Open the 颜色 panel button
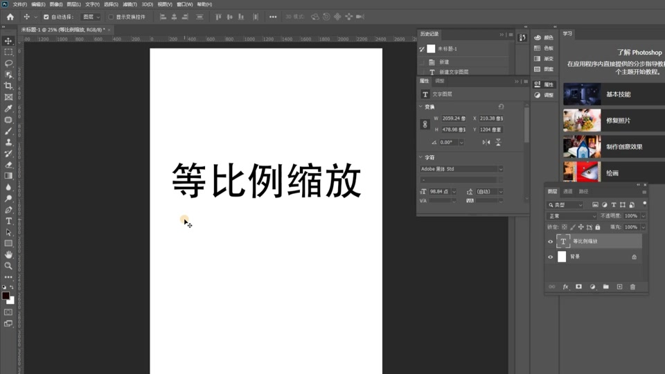Viewport: 665px width, 374px height. click(544, 37)
